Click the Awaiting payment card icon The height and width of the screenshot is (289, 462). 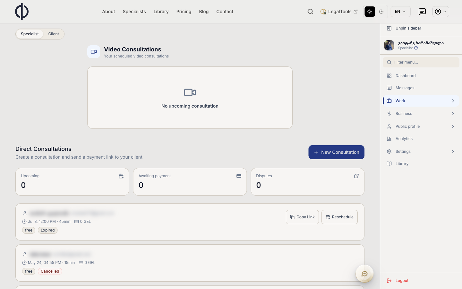pos(239,176)
